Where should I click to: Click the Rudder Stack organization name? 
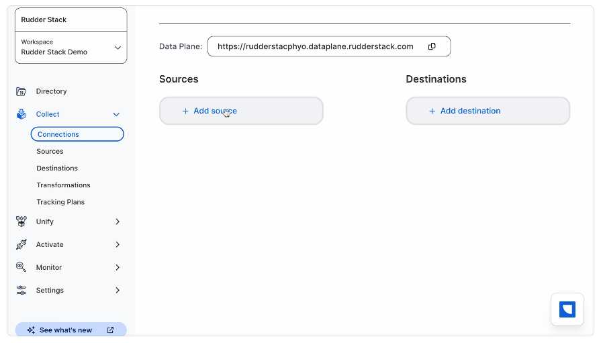click(44, 19)
